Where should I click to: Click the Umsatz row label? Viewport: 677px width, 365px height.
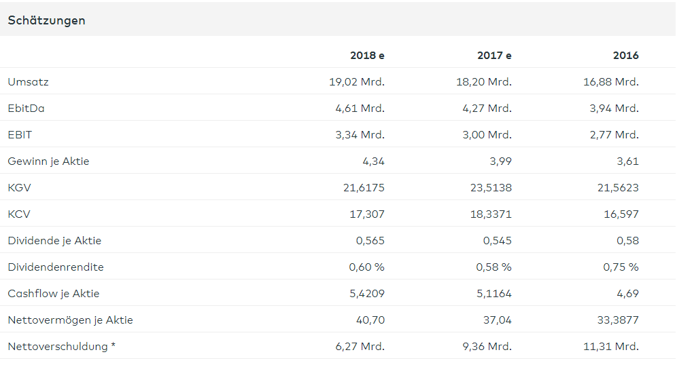tap(28, 82)
